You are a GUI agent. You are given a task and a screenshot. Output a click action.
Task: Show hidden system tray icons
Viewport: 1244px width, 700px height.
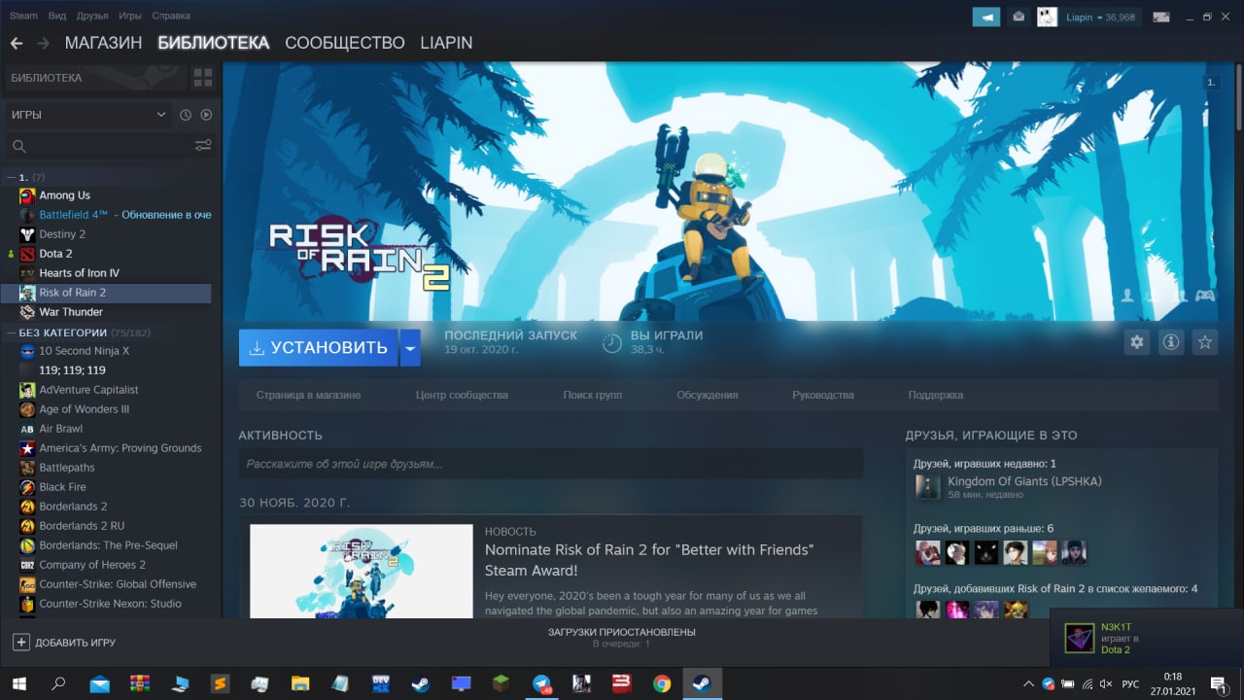click(1030, 683)
